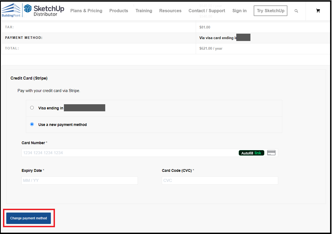Image resolution: width=332 pixels, height=234 pixels.
Task: Open Contact / Support
Action: [x=207, y=11]
